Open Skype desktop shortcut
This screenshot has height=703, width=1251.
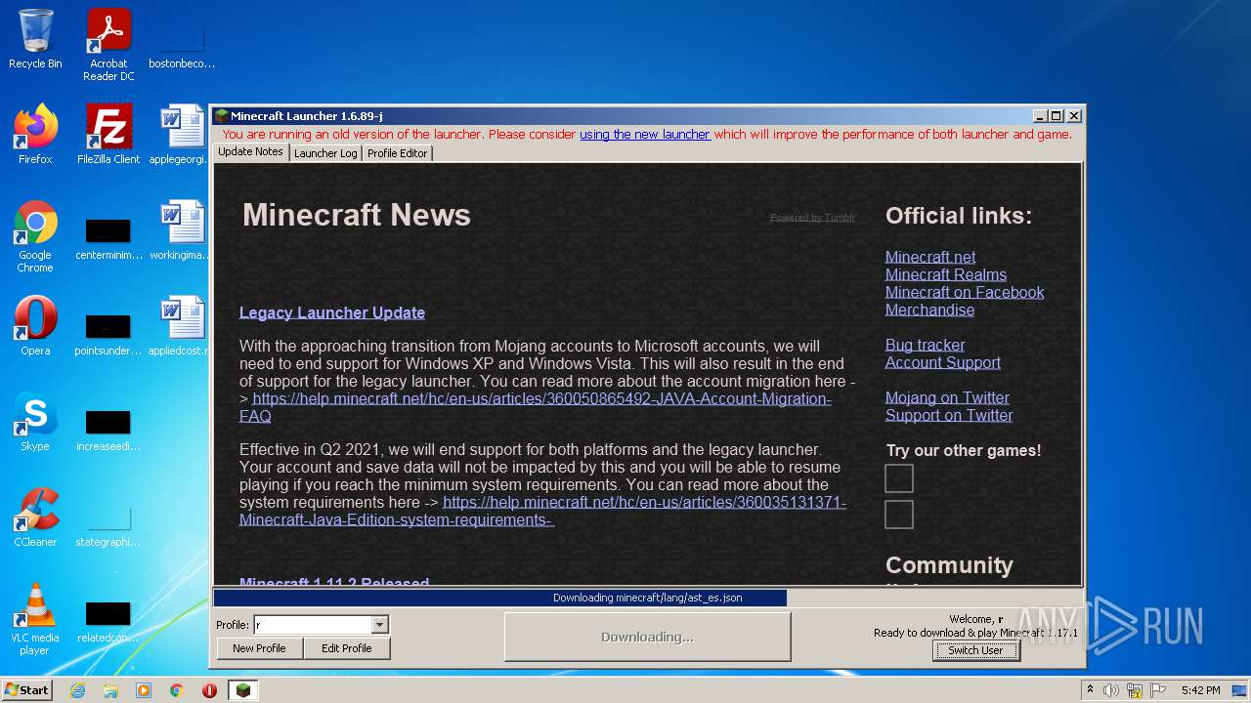35,422
